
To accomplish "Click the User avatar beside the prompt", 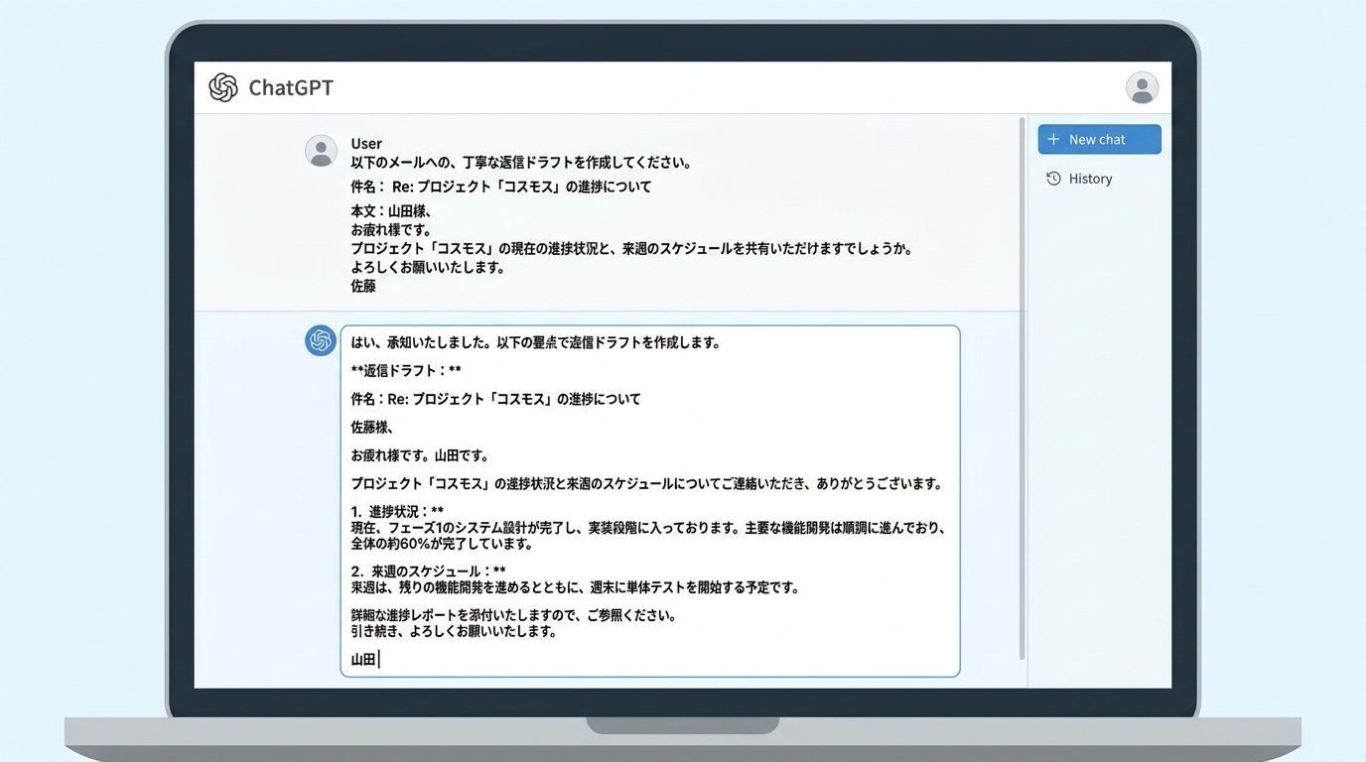I will 321,151.
